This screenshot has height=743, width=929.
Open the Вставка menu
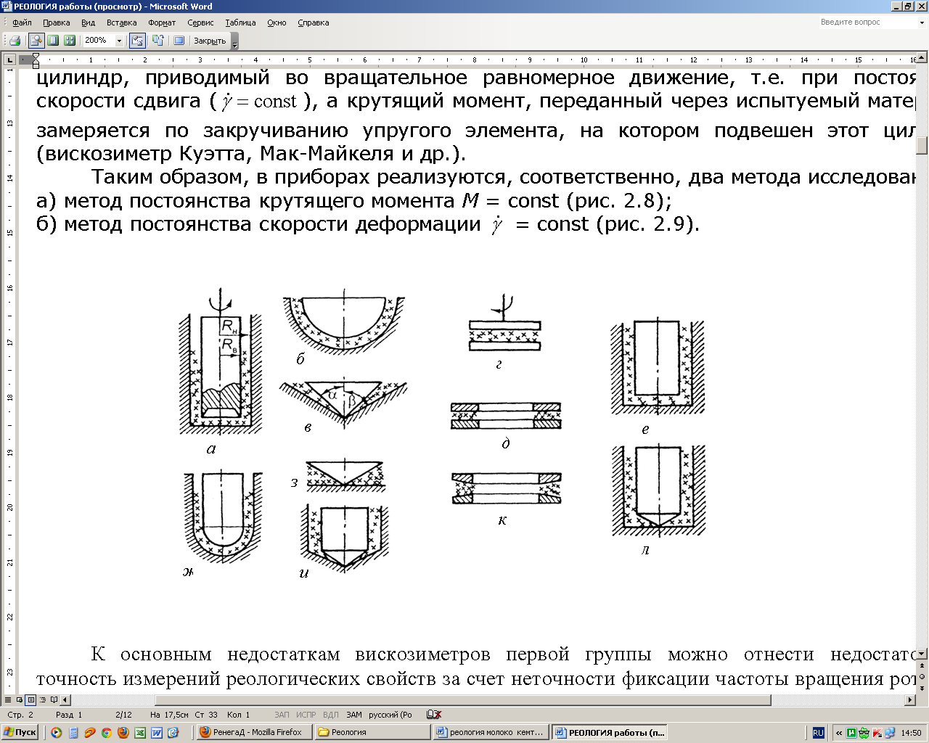[x=122, y=22]
